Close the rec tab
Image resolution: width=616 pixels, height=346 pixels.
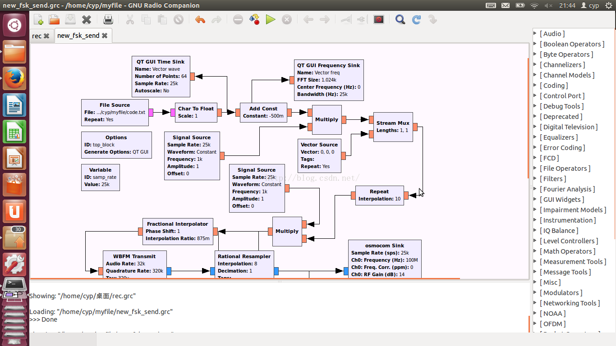click(x=46, y=36)
